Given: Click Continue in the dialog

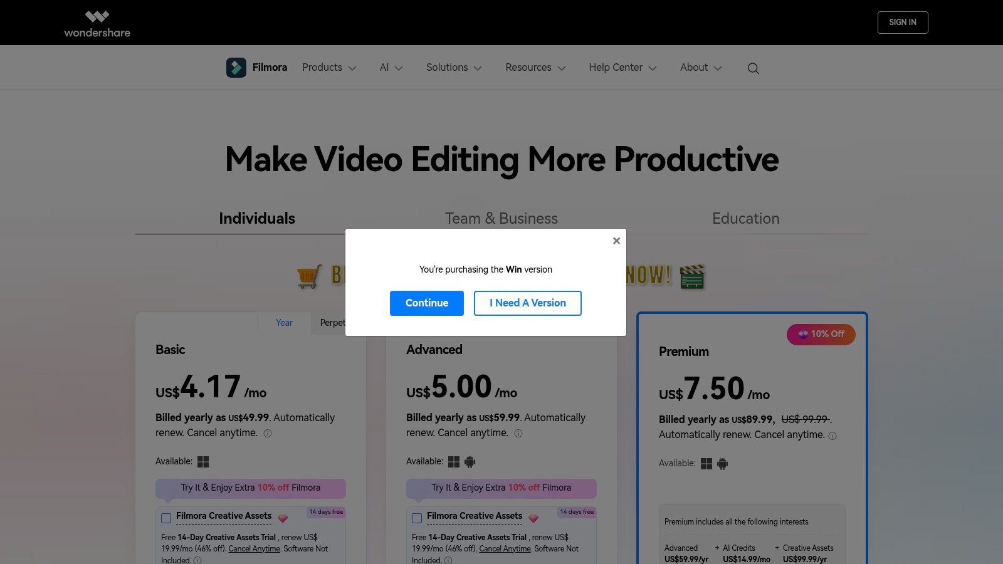Looking at the screenshot, I should 427,303.
